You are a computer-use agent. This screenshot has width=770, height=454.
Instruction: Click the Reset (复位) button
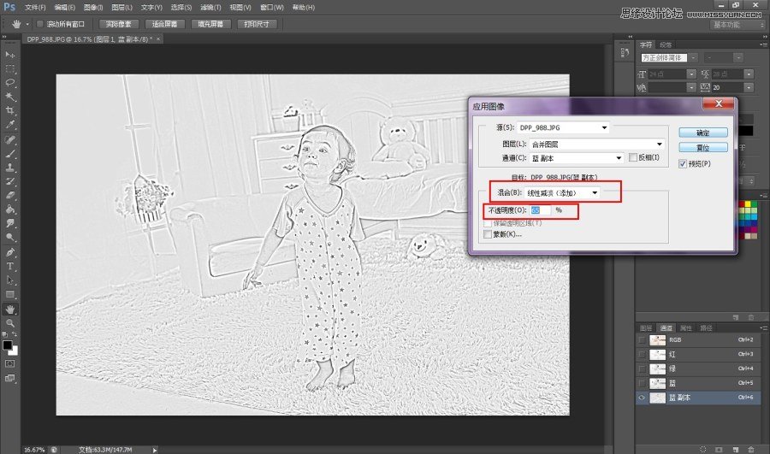tap(703, 147)
